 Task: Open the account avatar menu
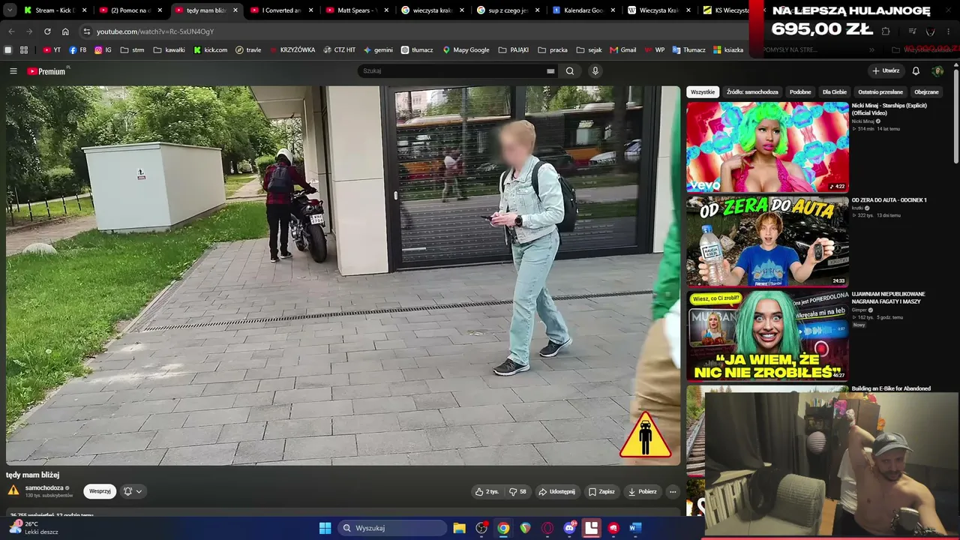(x=937, y=71)
